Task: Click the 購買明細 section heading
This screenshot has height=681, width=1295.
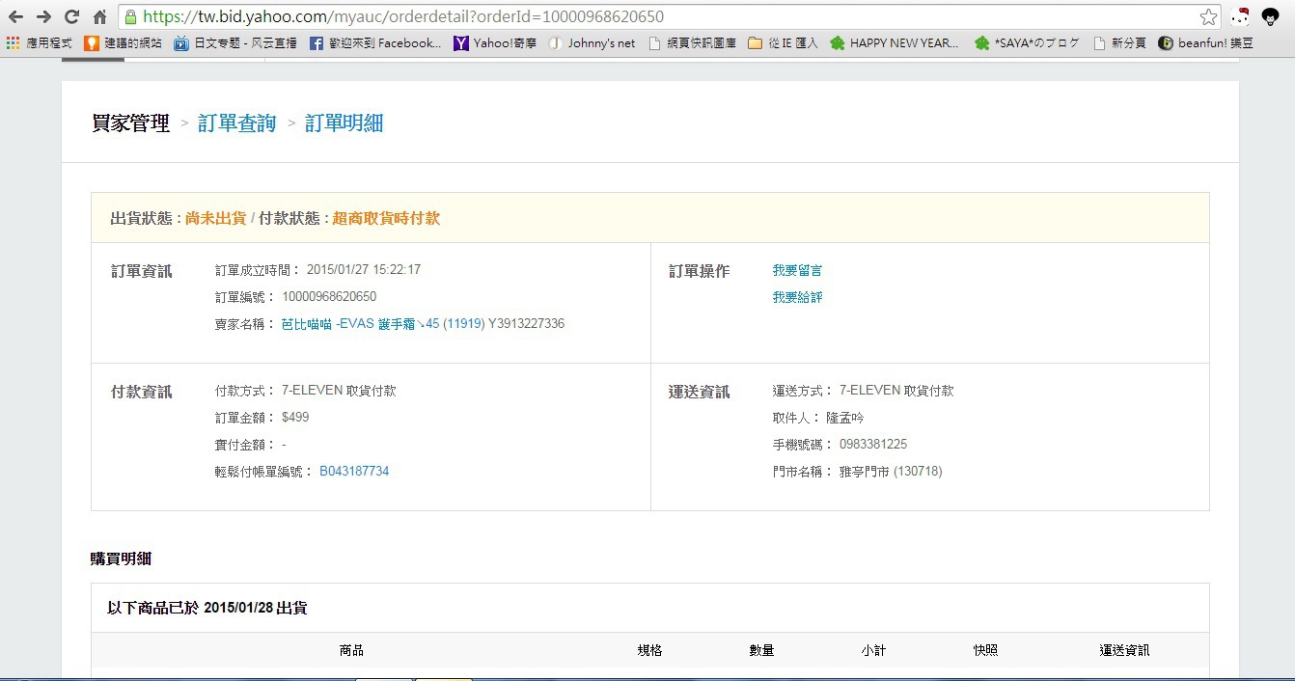Action: [x=121, y=558]
